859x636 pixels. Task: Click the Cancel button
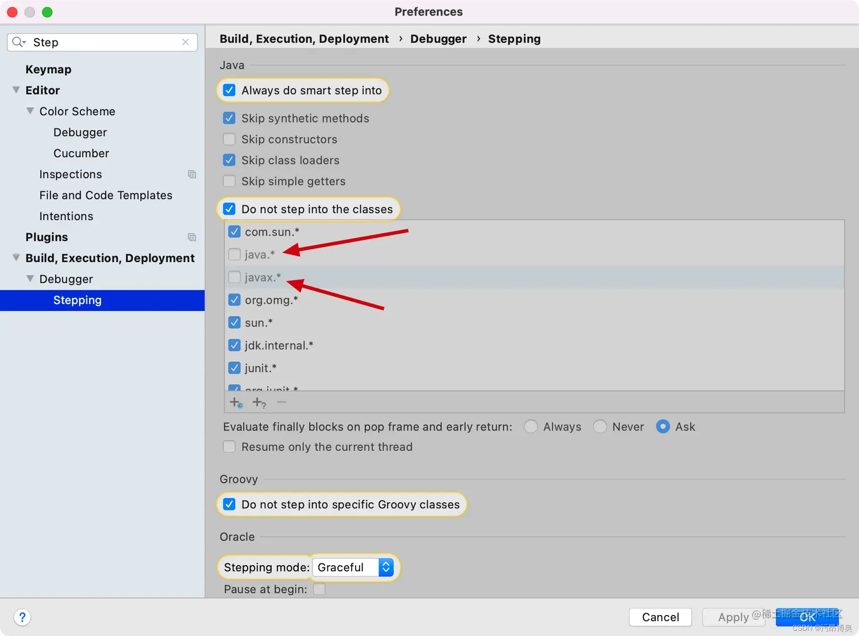[x=660, y=617]
